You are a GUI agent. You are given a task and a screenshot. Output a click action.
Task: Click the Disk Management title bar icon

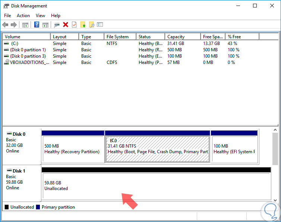6,6
